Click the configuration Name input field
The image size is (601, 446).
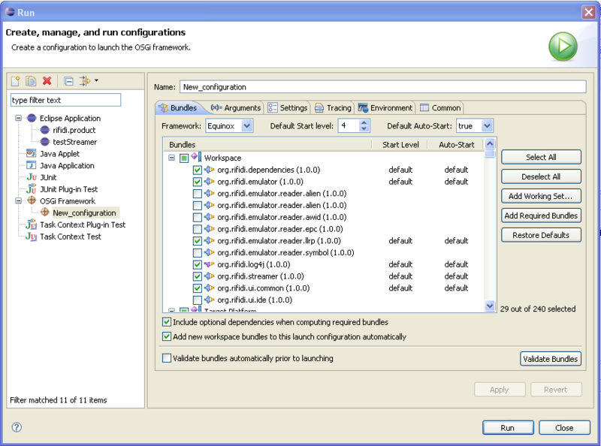(x=382, y=87)
